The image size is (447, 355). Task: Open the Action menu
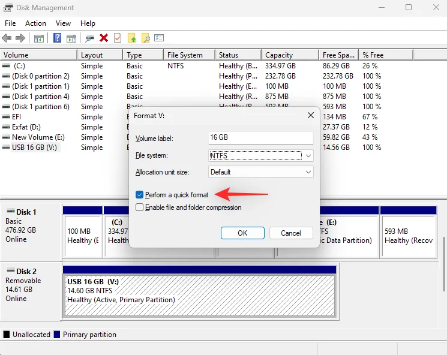35,23
